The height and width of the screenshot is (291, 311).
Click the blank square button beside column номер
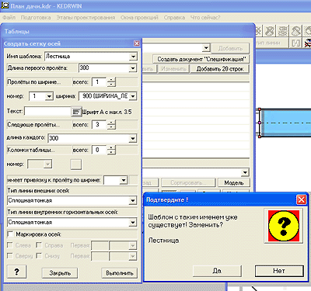(x=76, y=165)
